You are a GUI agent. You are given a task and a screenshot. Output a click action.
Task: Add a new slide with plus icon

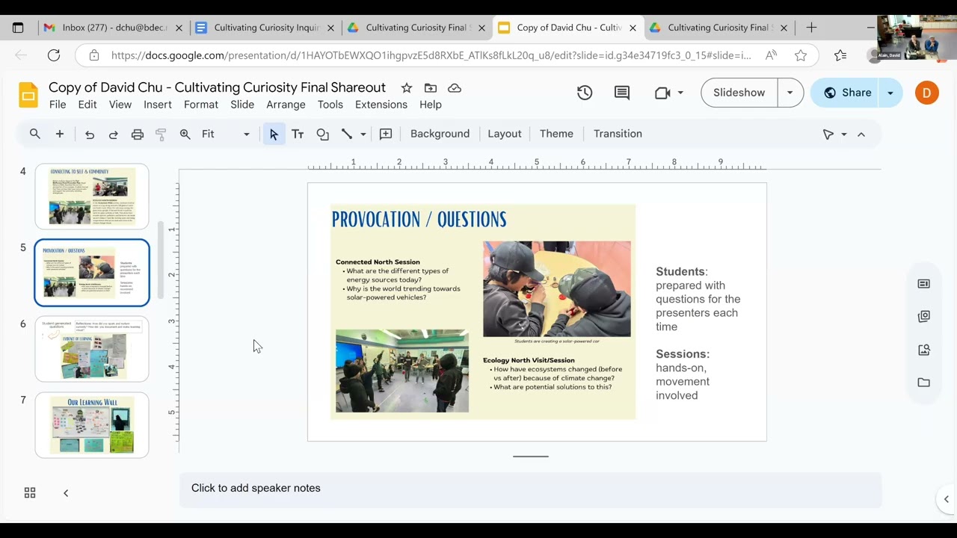[60, 134]
